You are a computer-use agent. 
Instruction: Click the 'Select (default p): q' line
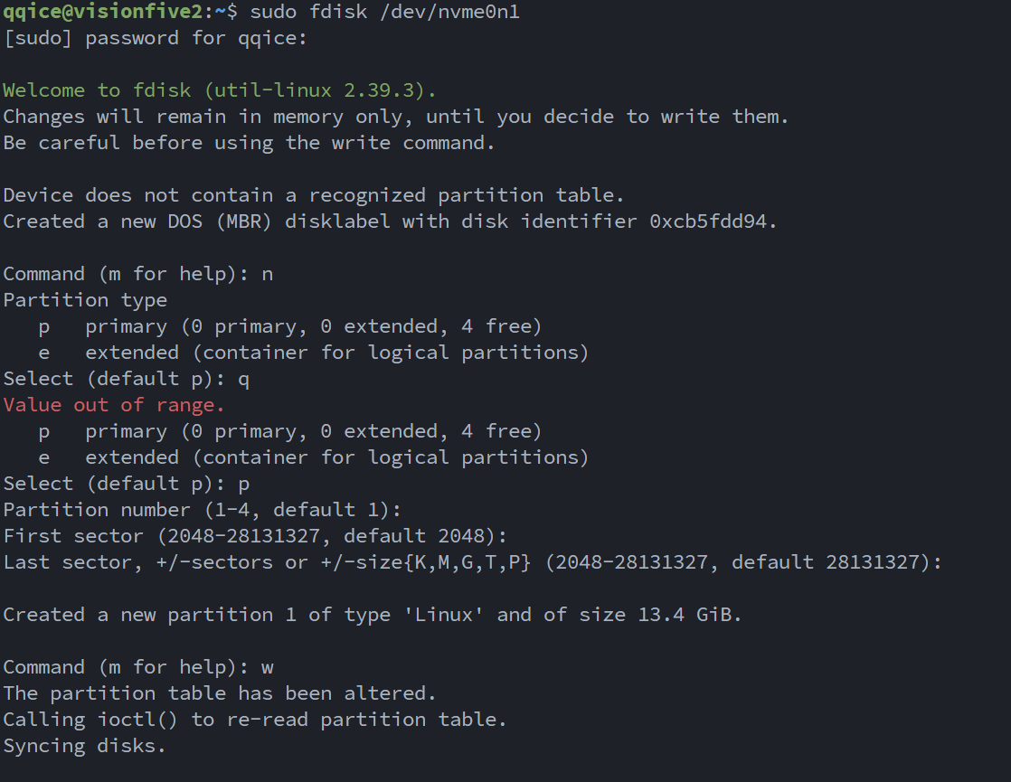click(x=127, y=379)
